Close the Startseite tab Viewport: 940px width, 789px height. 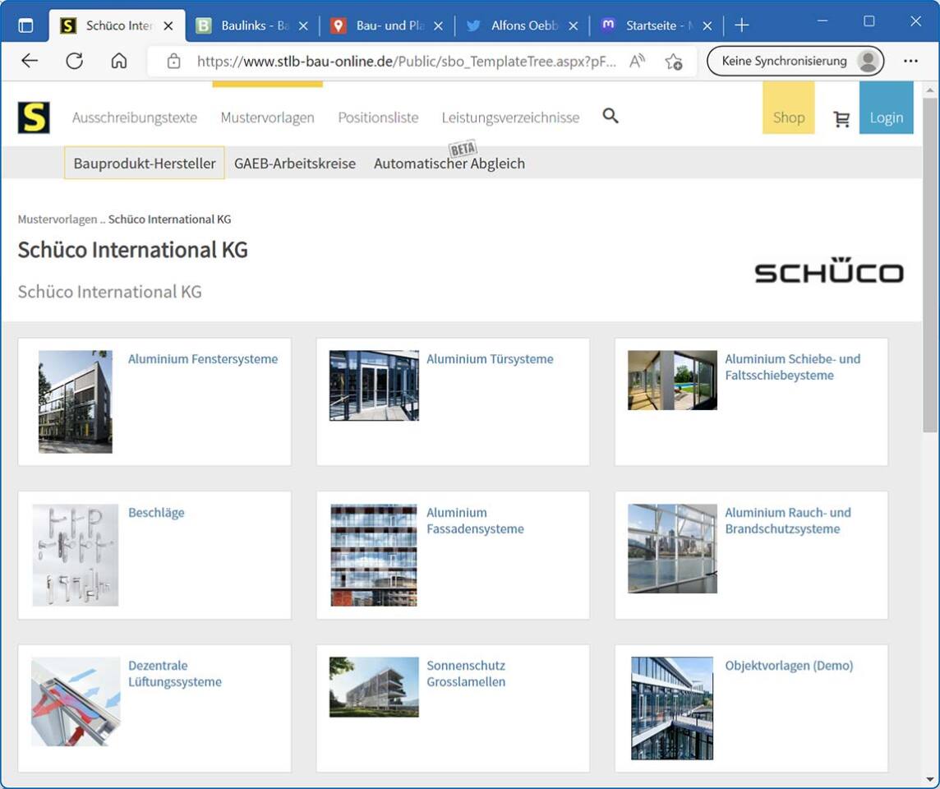point(707,25)
